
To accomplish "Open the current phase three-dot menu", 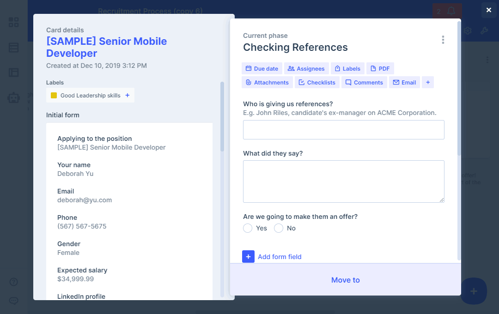I will click(x=443, y=40).
